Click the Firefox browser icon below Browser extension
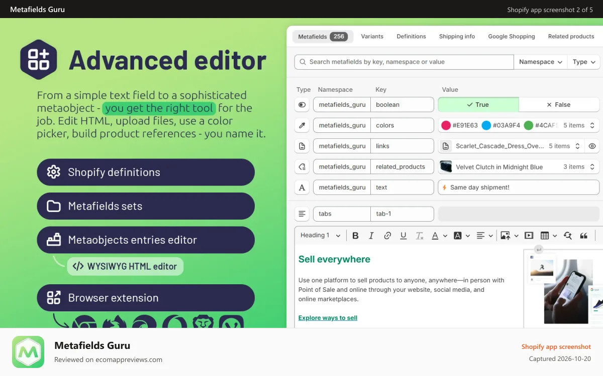Screen dimensions: 603x376 115,322
